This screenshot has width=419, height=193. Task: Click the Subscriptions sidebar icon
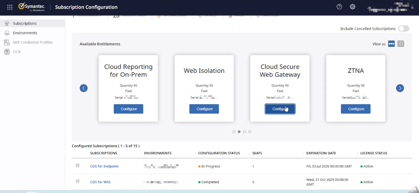pyautogui.click(x=7, y=24)
